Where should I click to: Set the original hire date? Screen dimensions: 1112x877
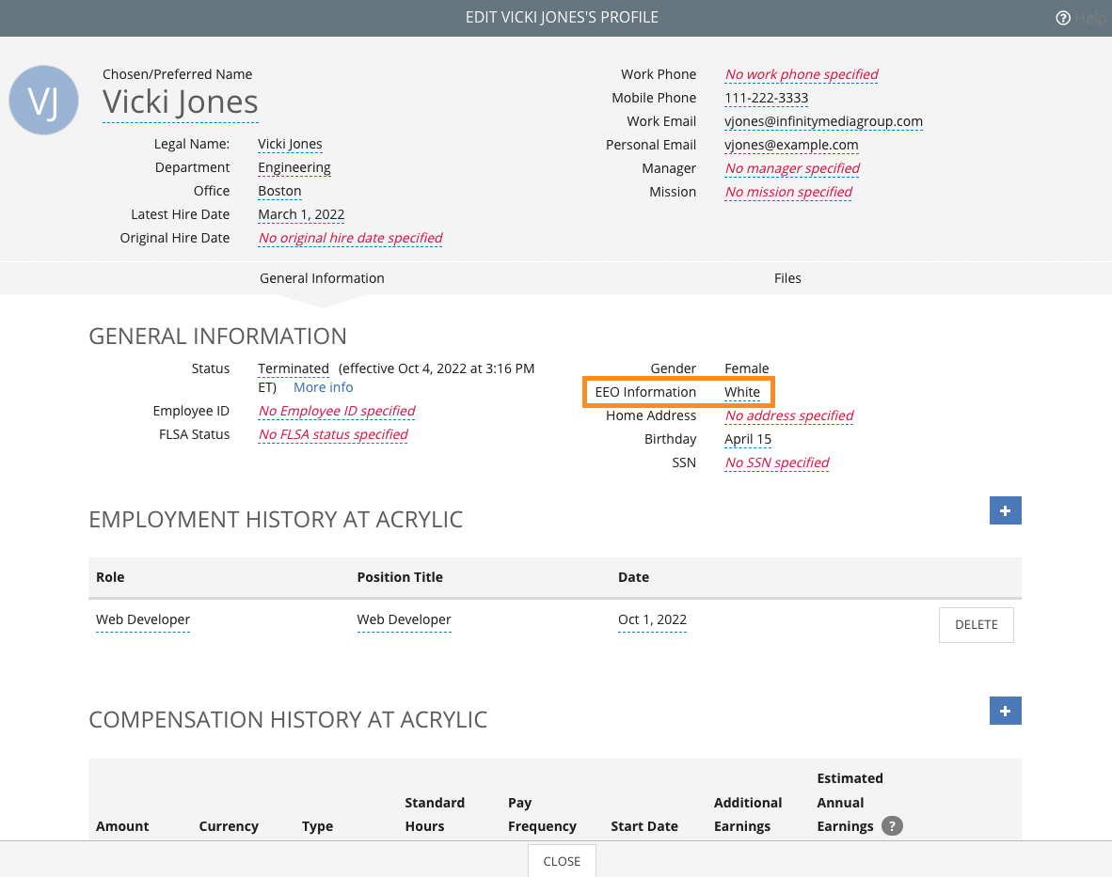coord(350,238)
